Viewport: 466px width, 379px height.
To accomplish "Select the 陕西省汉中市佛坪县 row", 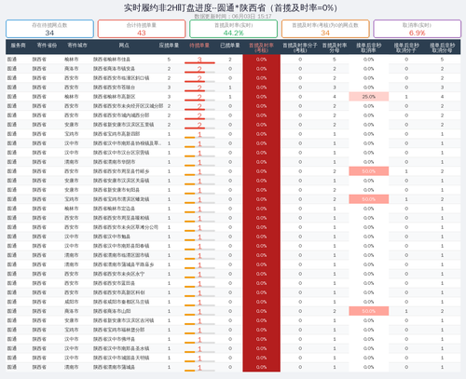I will [x=233, y=339].
